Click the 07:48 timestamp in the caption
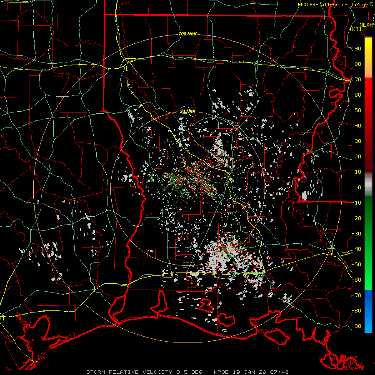The image size is (375, 375). 279,372
